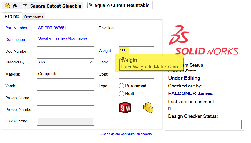Viewport: 251px width, 143px height.
Task: Click the Project Name input field
Action: 66,98
